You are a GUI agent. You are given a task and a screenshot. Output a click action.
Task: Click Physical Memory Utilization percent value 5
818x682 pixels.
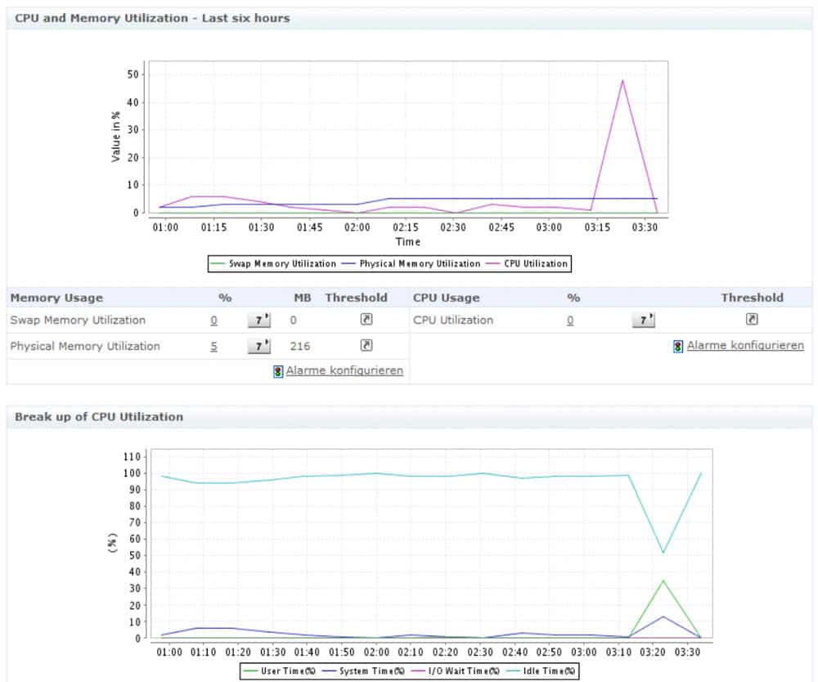click(213, 346)
